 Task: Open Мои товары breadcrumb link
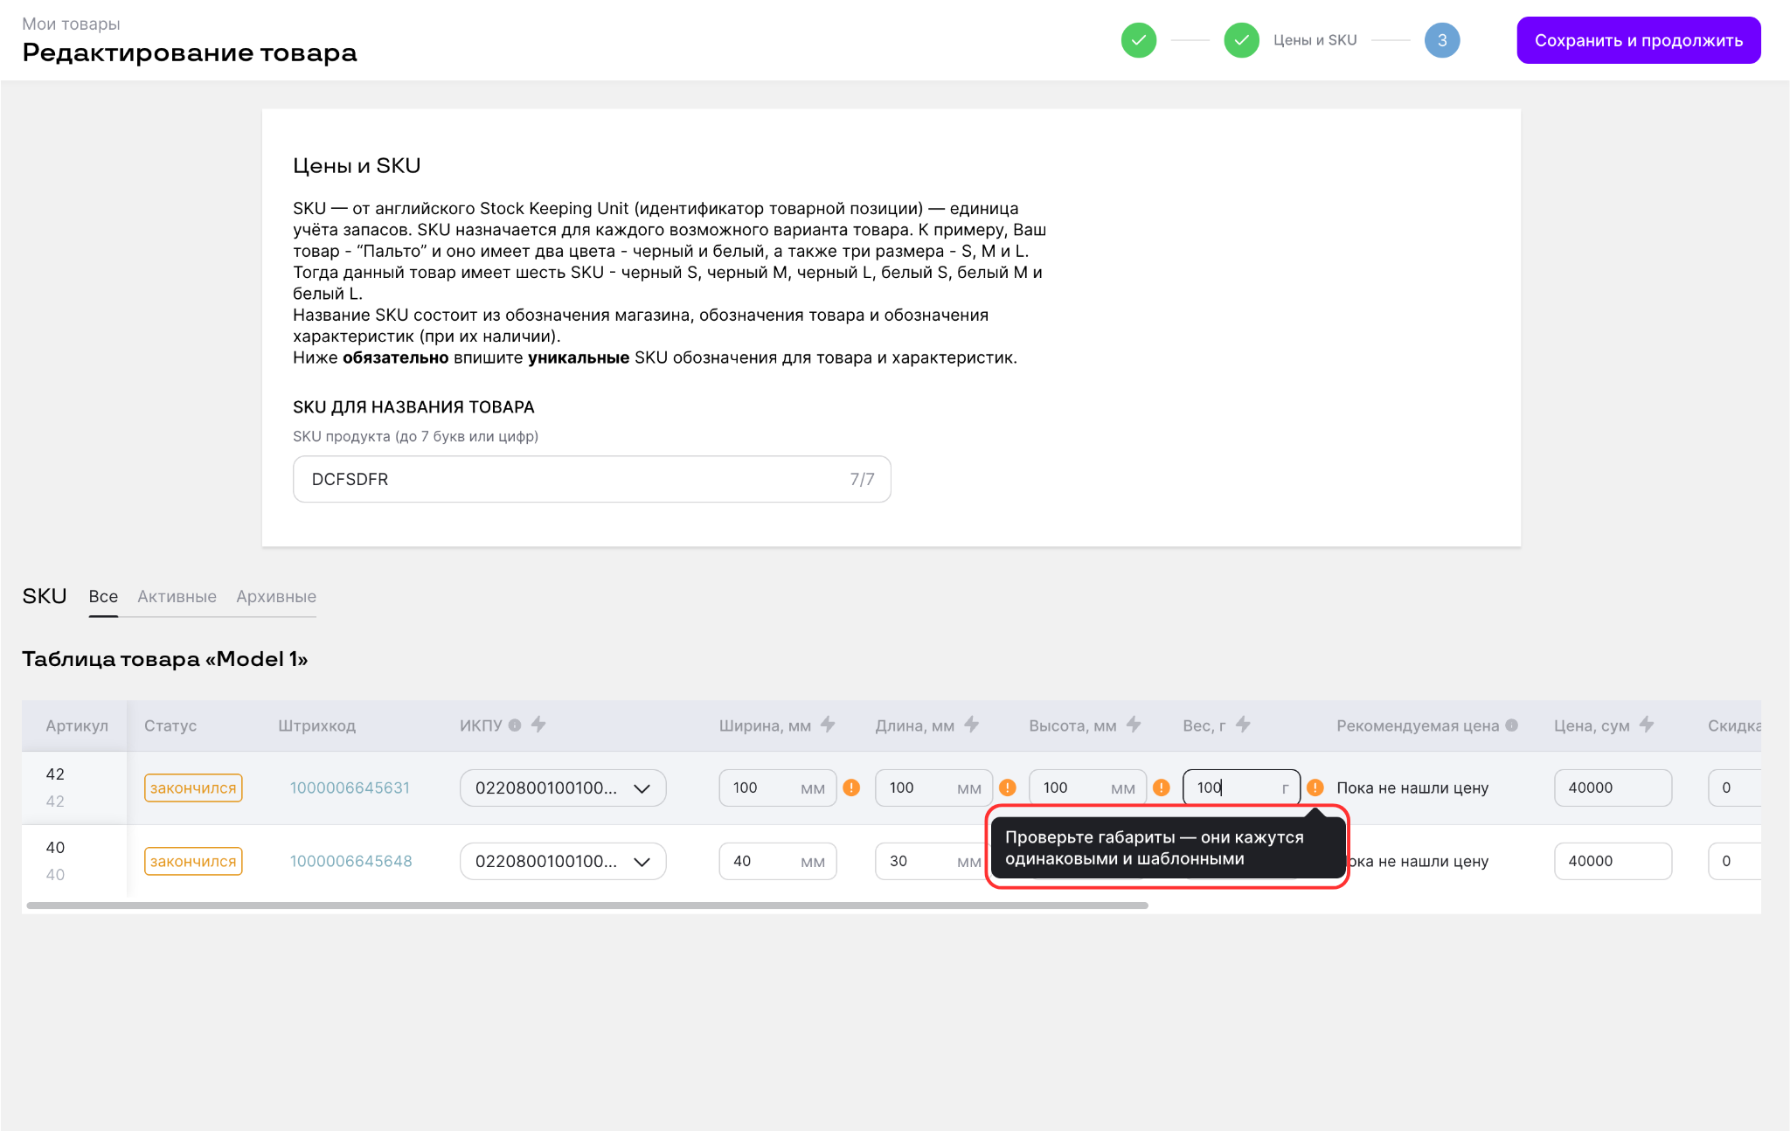71,24
